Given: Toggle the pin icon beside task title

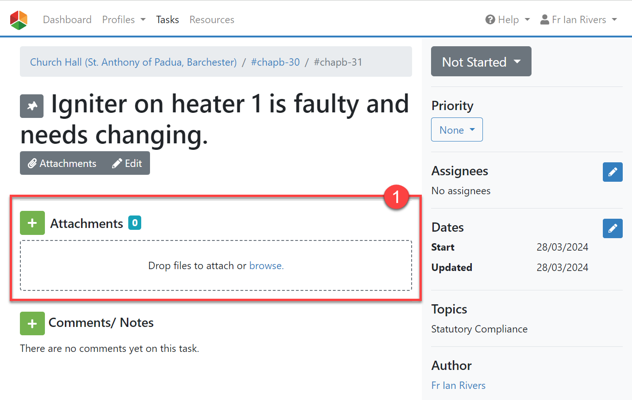Looking at the screenshot, I should click(x=32, y=106).
